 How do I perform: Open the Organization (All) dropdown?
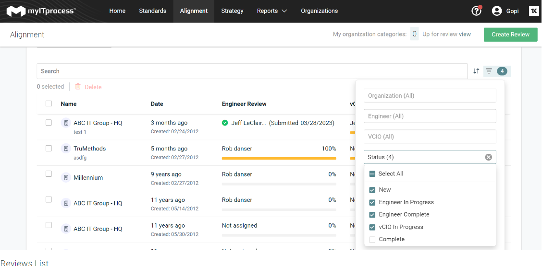tap(430, 96)
